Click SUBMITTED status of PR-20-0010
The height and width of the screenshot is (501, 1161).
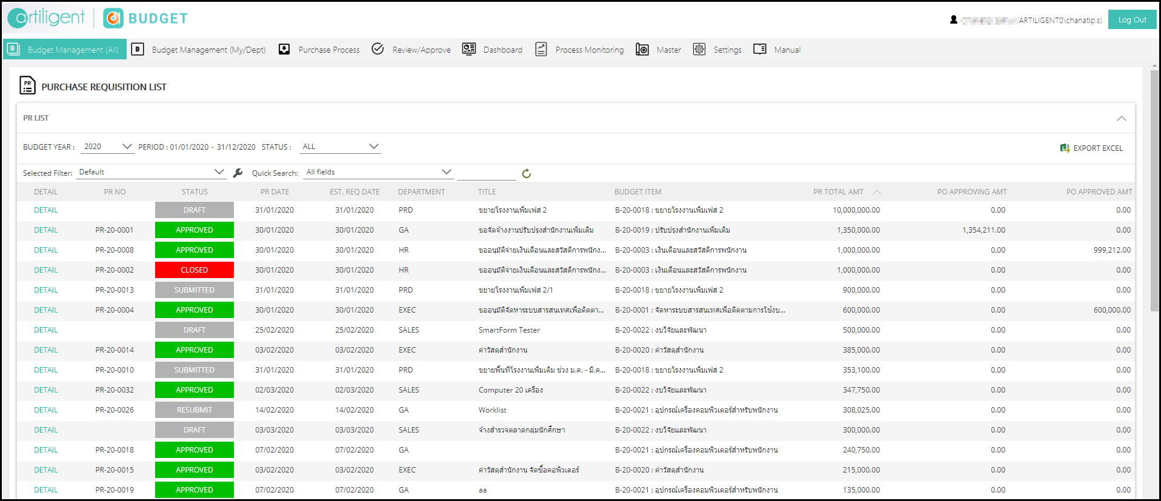[195, 370]
